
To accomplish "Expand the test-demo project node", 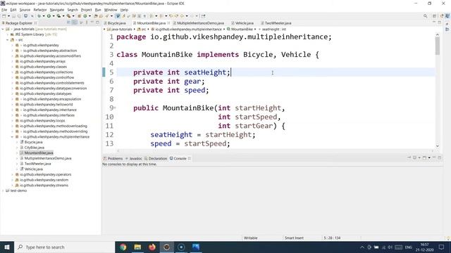I will click(x=3, y=190).
